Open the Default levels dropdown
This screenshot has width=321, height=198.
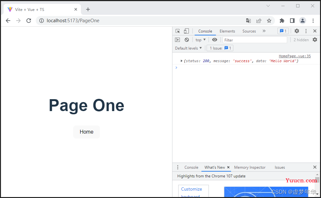(188, 48)
